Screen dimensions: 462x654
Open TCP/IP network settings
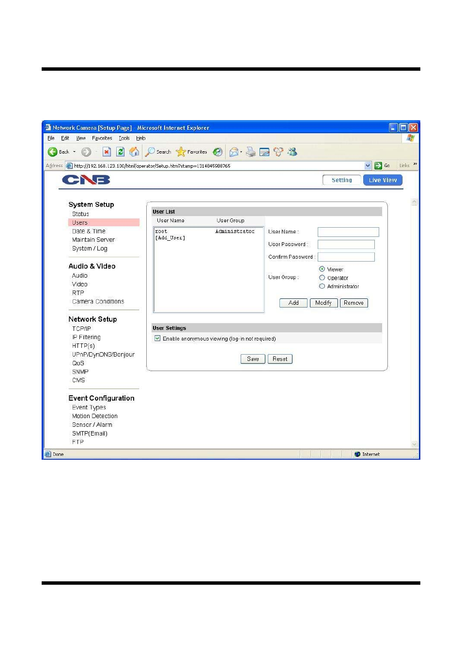81,329
